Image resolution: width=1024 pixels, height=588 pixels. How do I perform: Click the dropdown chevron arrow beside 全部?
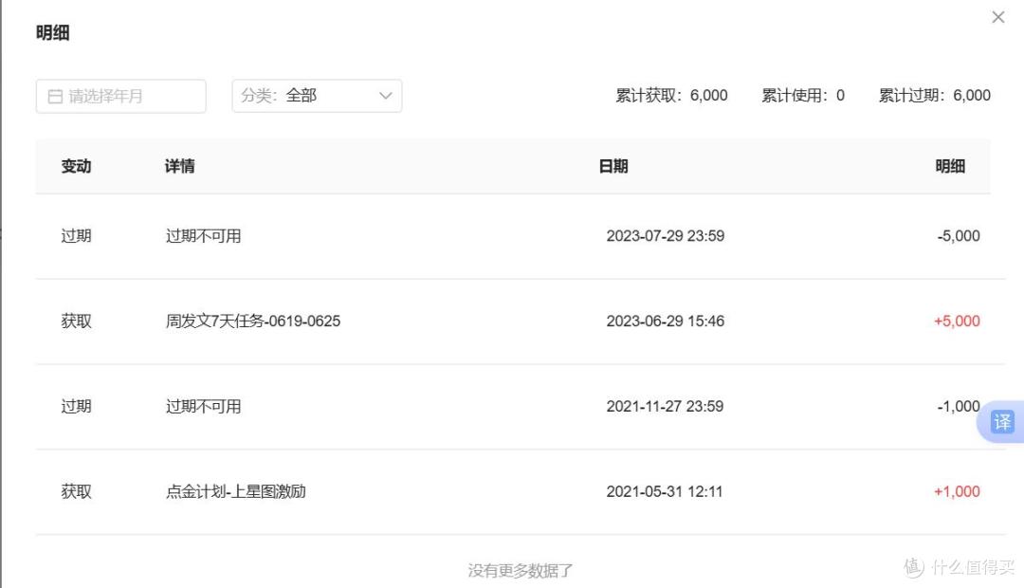pyautogui.click(x=385, y=96)
